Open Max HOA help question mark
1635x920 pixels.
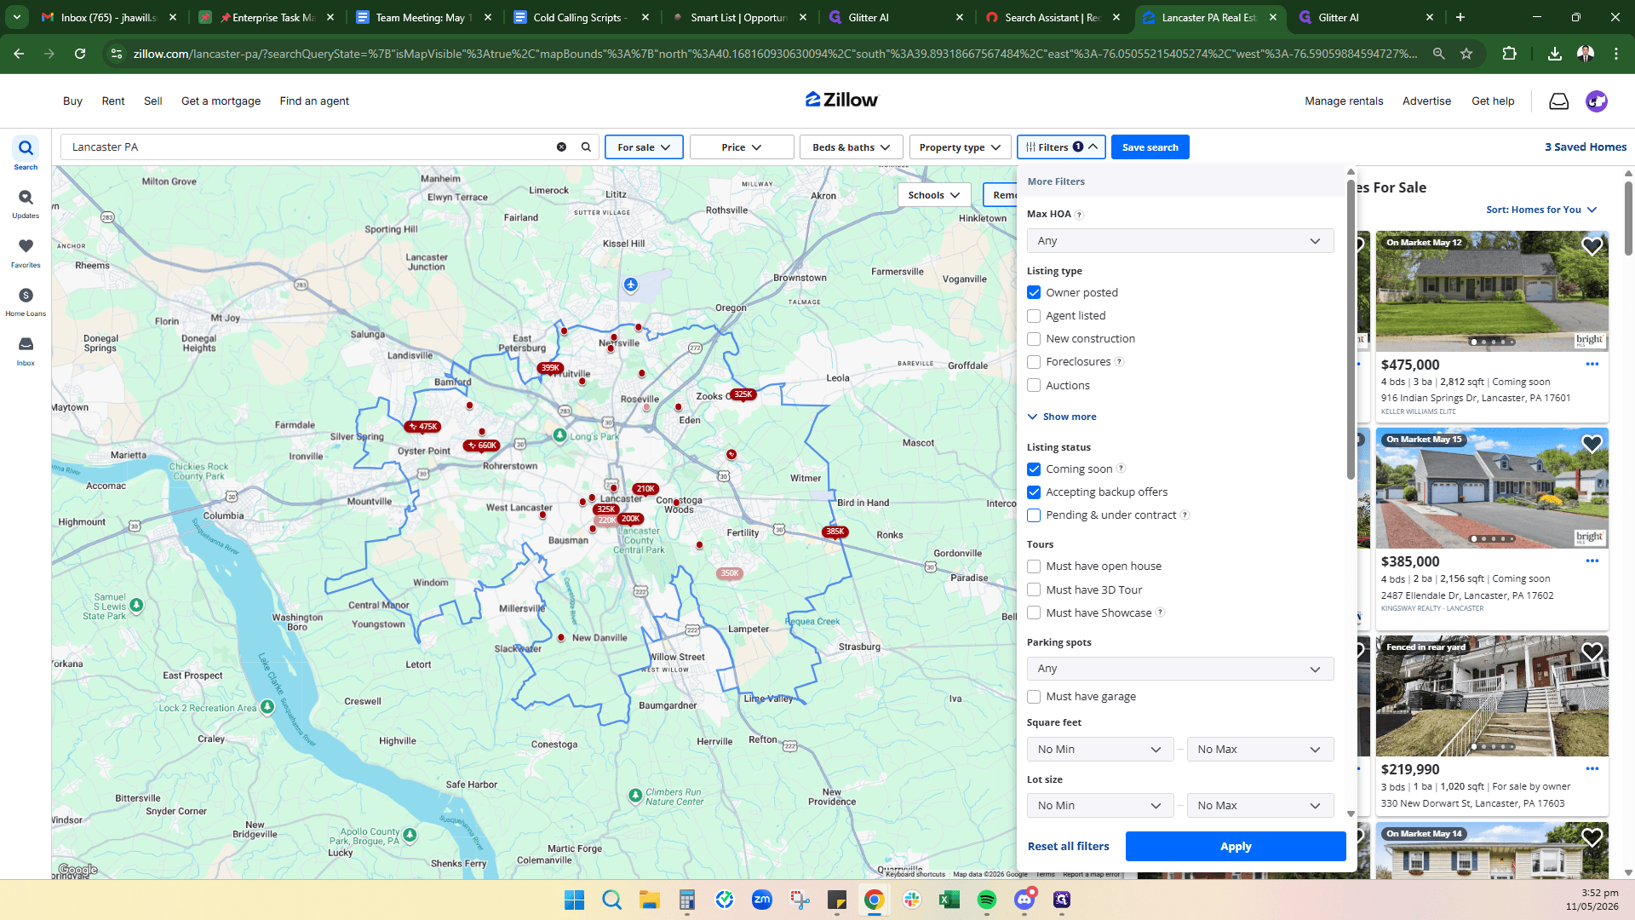pos(1079,215)
